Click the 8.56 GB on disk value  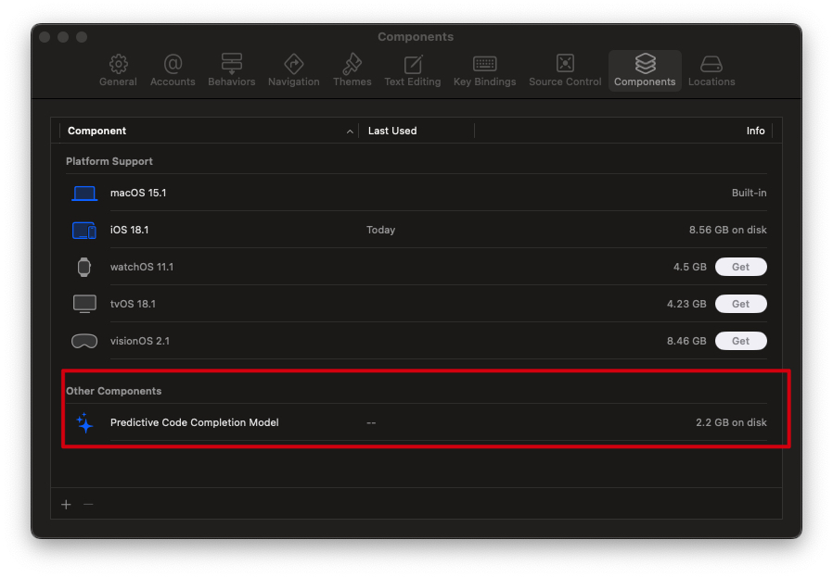click(728, 231)
